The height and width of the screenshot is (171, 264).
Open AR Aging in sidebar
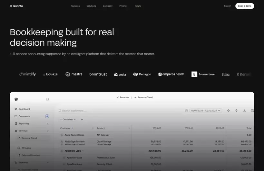pyautogui.click(x=24, y=148)
